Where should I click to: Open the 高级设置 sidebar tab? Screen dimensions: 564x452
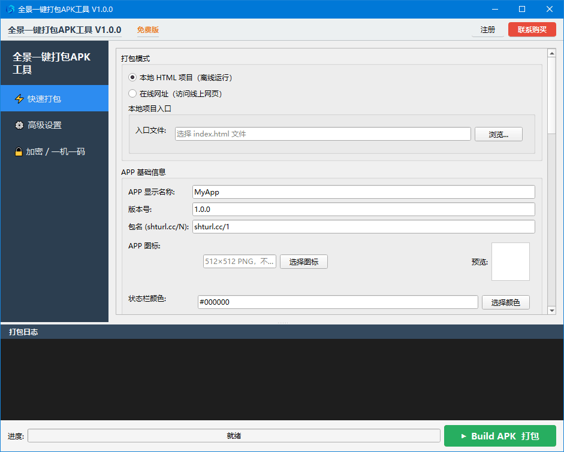pos(55,125)
